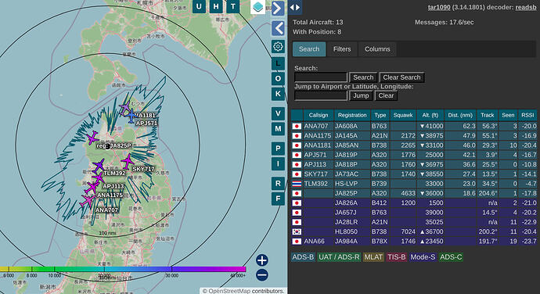Toggle the U map button

(x=199, y=6)
